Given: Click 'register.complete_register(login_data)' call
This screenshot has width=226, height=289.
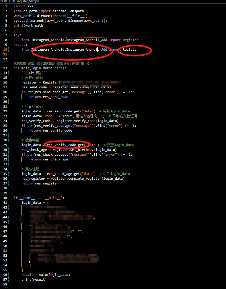Looking at the screenshot, I should tap(88, 179).
